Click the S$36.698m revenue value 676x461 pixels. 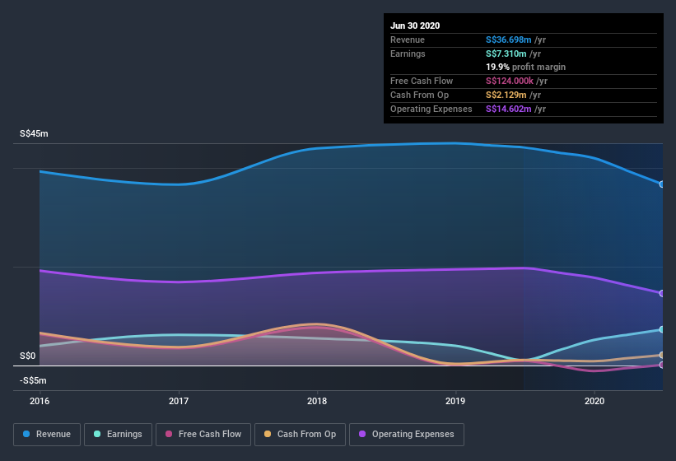[508, 40]
